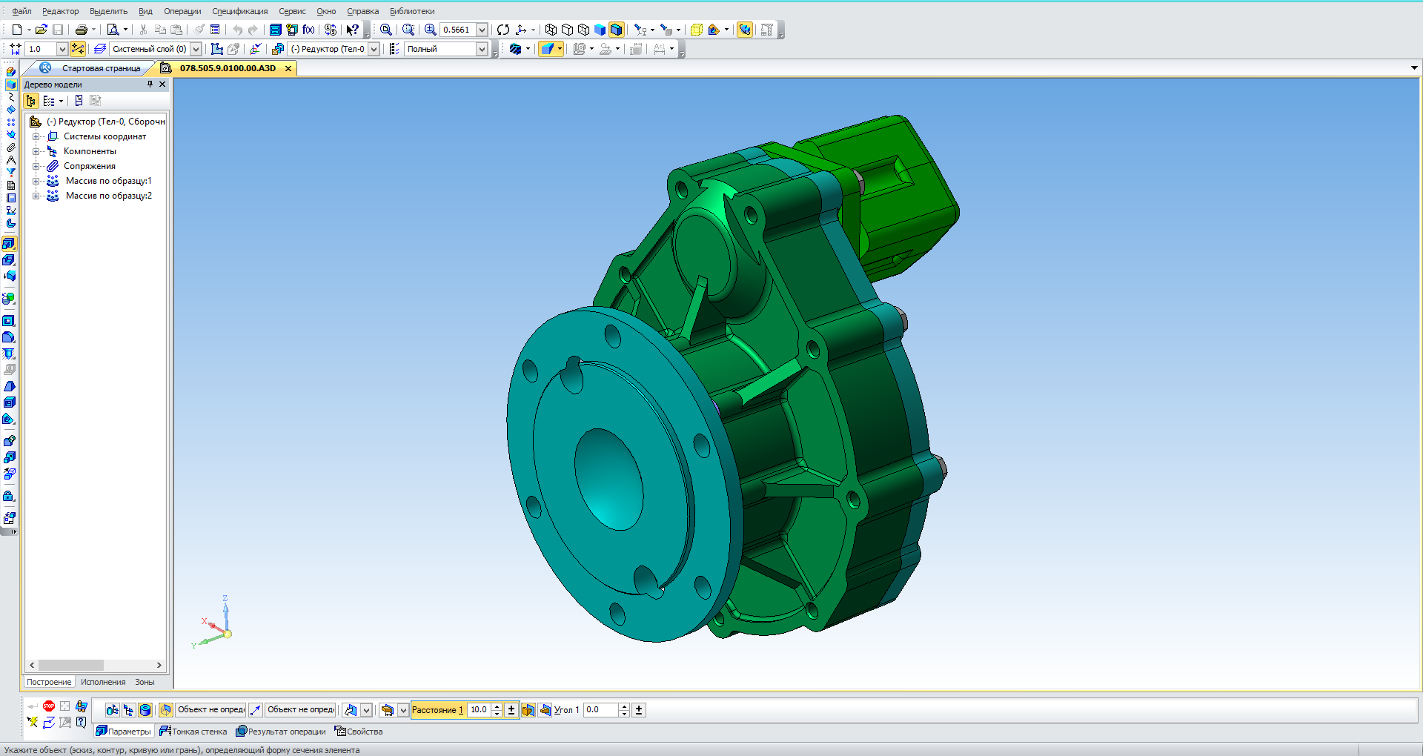Toggle the snaps button next to the step field
This screenshot has height=756, width=1423.
pos(78,49)
